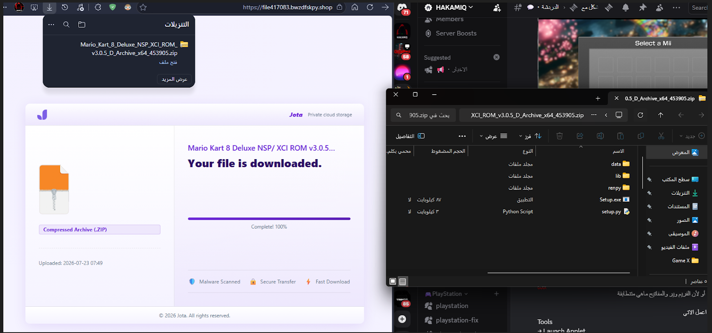Dismiss the Suggested section in Discord
The image size is (712, 333).
(x=497, y=57)
